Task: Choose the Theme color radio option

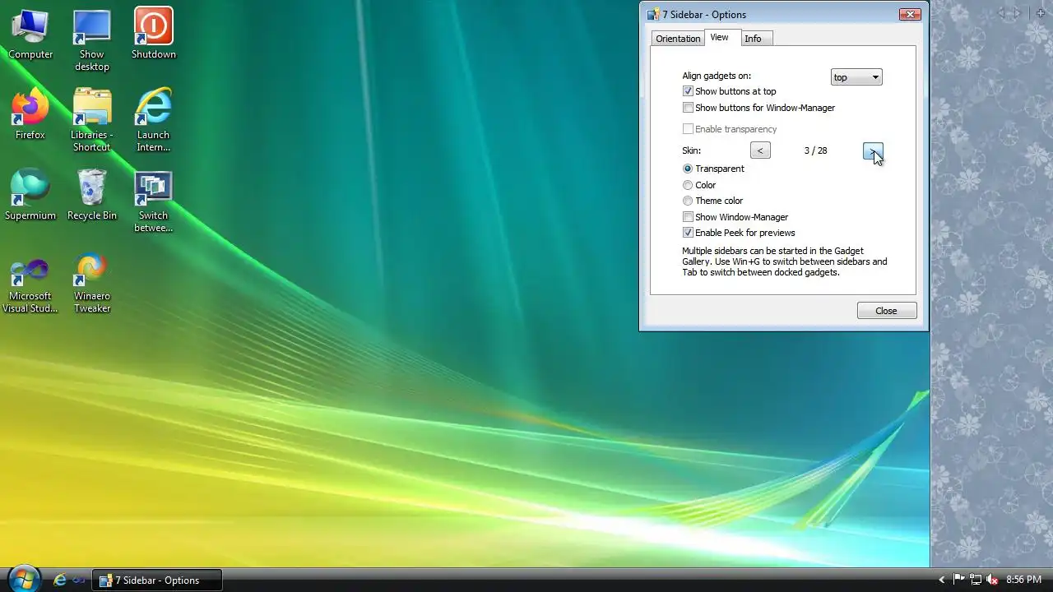Action: click(x=688, y=201)
